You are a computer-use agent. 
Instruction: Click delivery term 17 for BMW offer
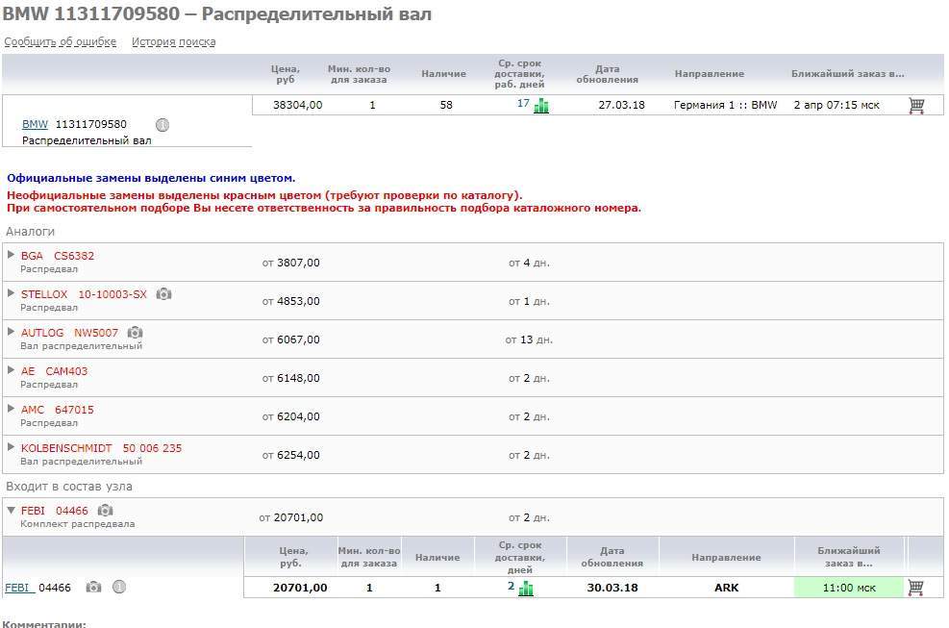(523, 104)
